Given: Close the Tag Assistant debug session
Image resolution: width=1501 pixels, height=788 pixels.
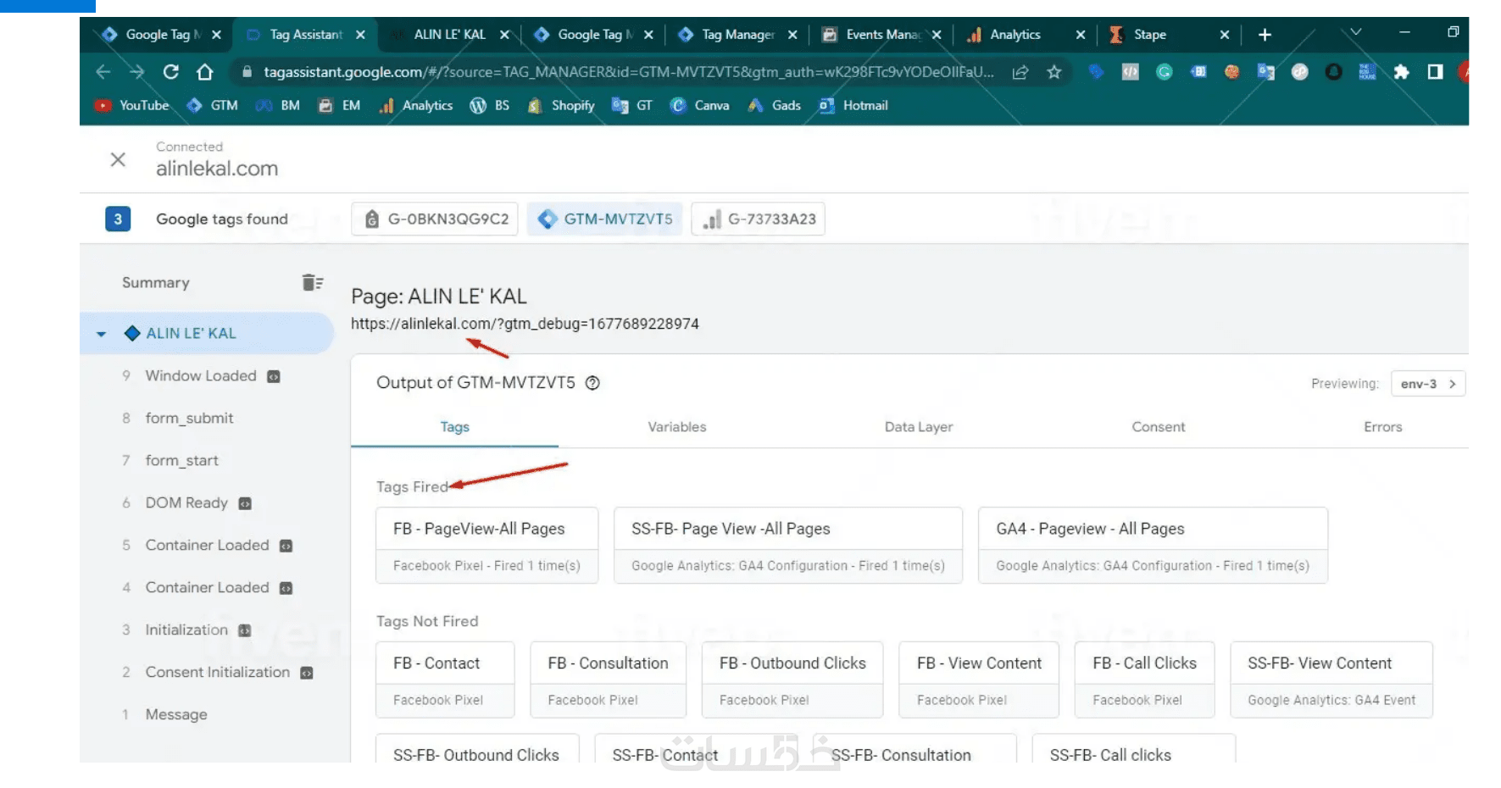Looking at the screenshot, I should pyautogui.click(x=119, y=159).
